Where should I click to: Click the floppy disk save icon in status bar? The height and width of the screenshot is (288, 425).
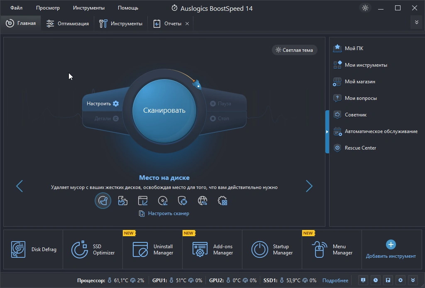point(388,280)
